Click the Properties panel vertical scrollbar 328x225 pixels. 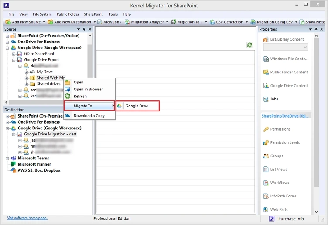click(316, 112)
